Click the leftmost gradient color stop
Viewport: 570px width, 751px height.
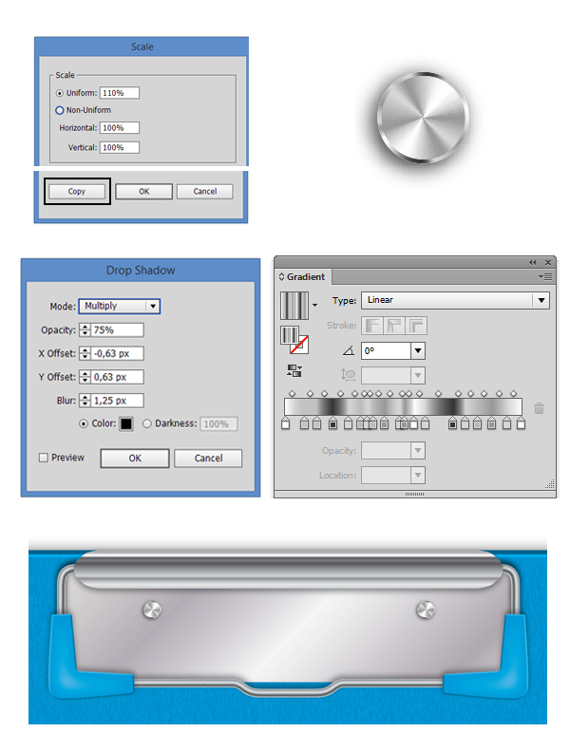pyautogui.click(x=285, y=423)
